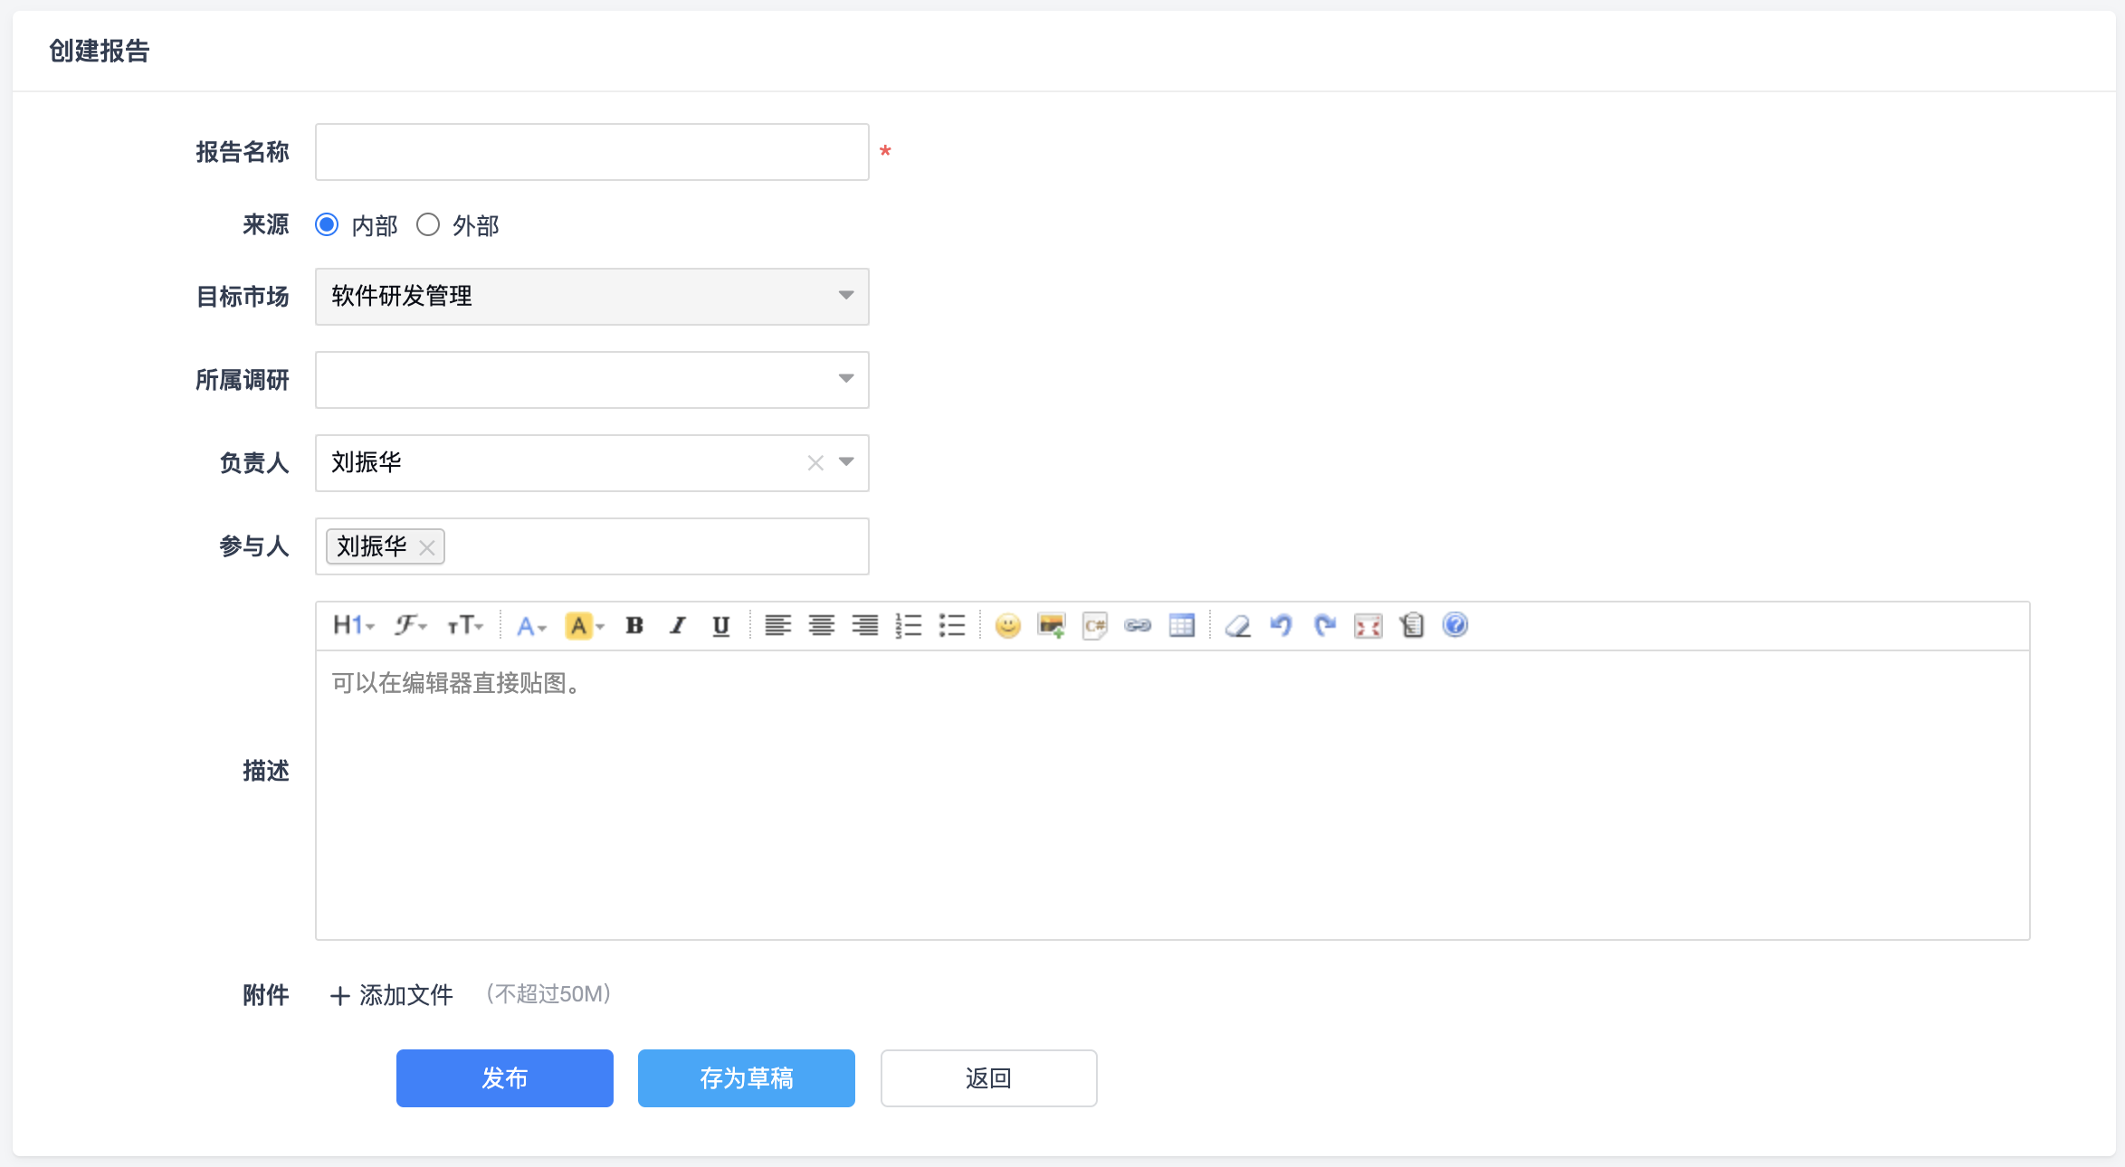The height and width of the screenshot is (1167, 2125).
Task: Insert a table into description
Action: 1181,625
